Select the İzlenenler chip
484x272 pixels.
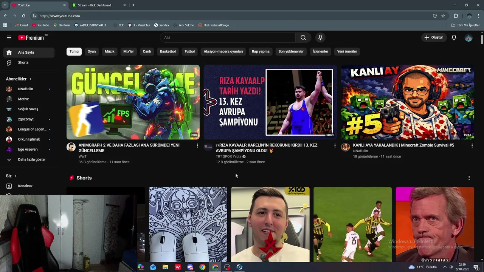(320, 51)
